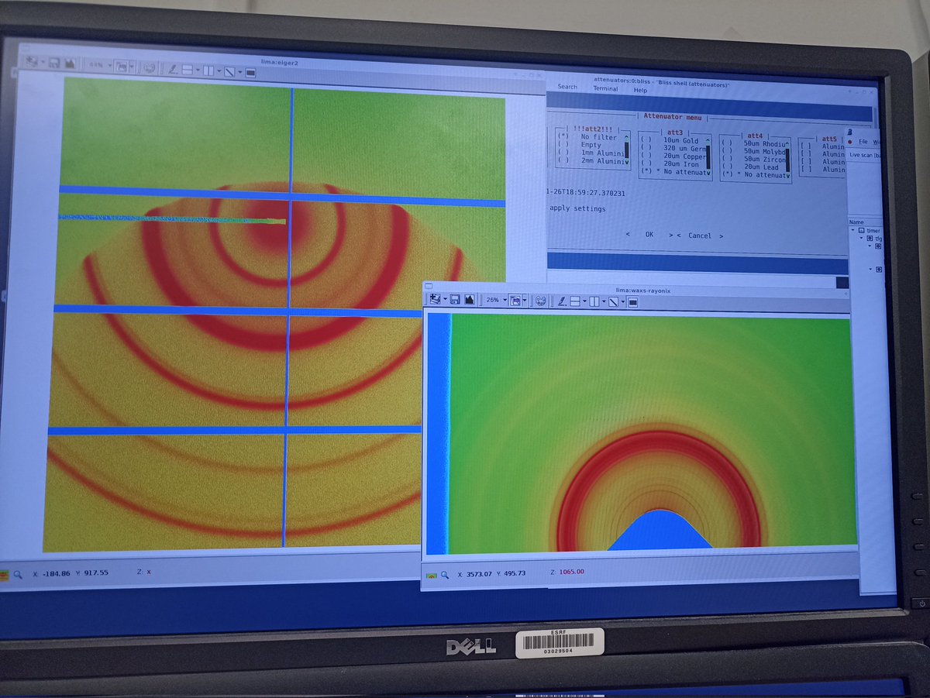Select diagonal line profile tool in eiger2
This screenshot has height=698, width=930.
point(229,71)
